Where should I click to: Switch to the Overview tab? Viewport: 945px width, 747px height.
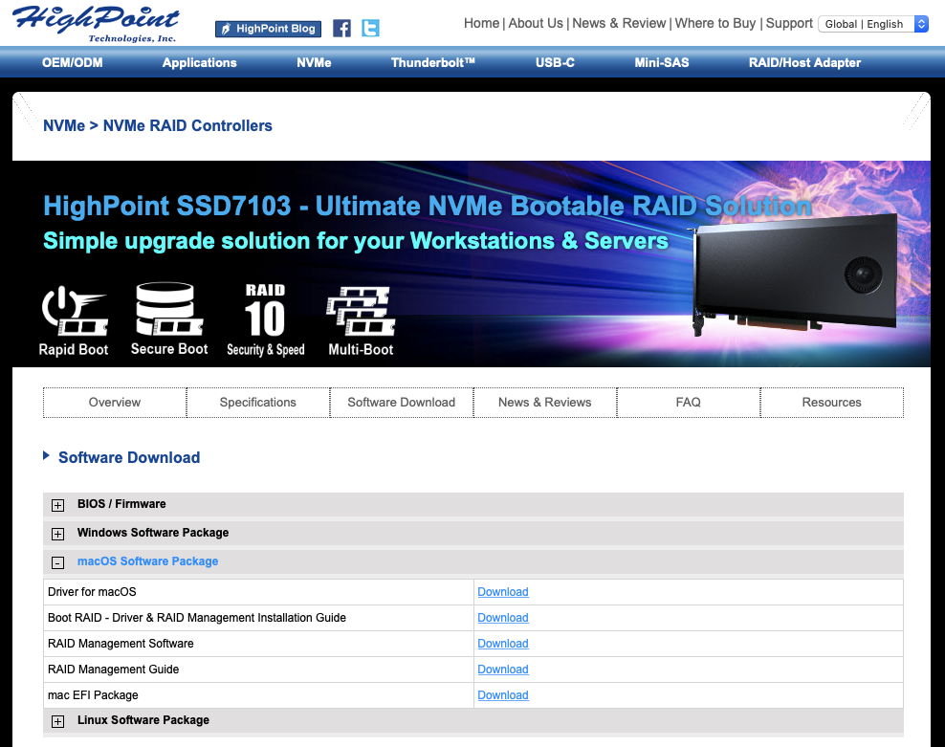point(115,402)
